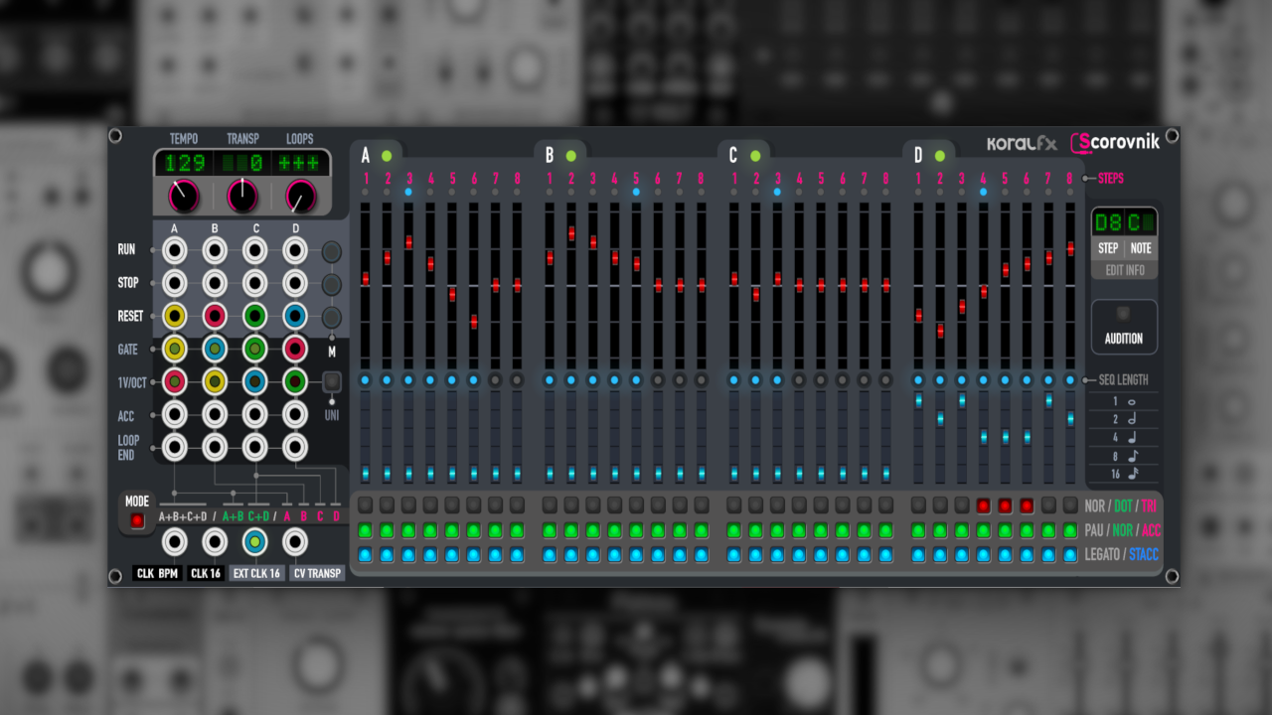Screen dimensions: 1272x715
Task: Click the ACC jack in column B
Action: click(215, 414)
